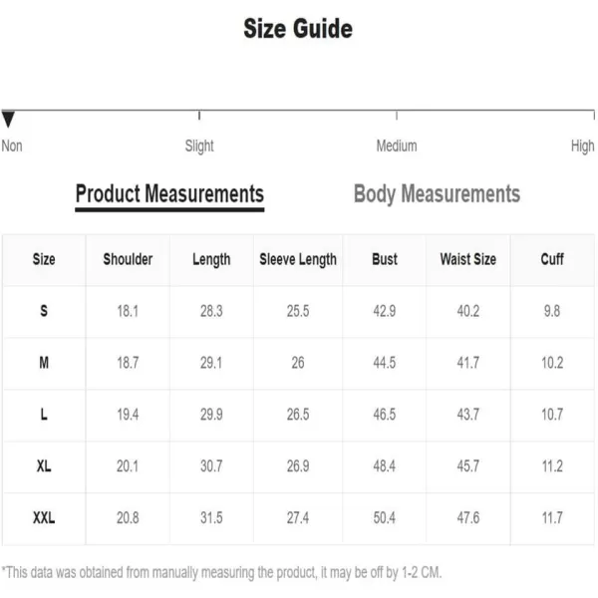Click the Size Guide heading
This screenshot has height=598, width=598.
pos(298,29)
